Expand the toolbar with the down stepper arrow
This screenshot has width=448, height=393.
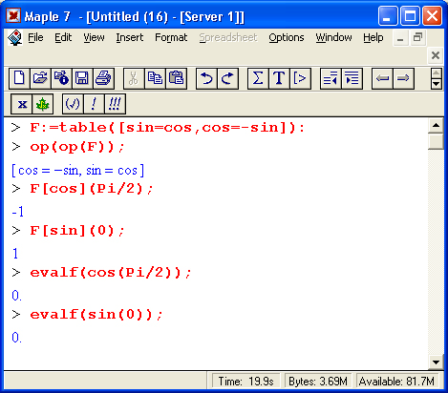[x=436, y=84]
